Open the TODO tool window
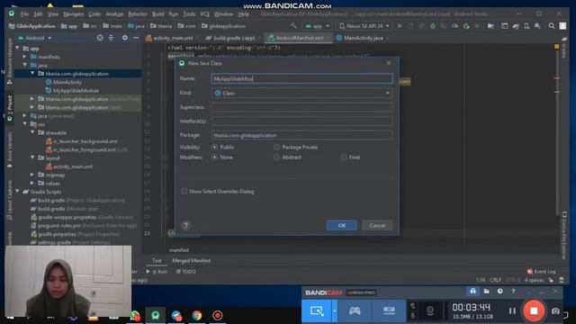Image resolution: width=576 pixels, height=324 pixels. (185, 272)
